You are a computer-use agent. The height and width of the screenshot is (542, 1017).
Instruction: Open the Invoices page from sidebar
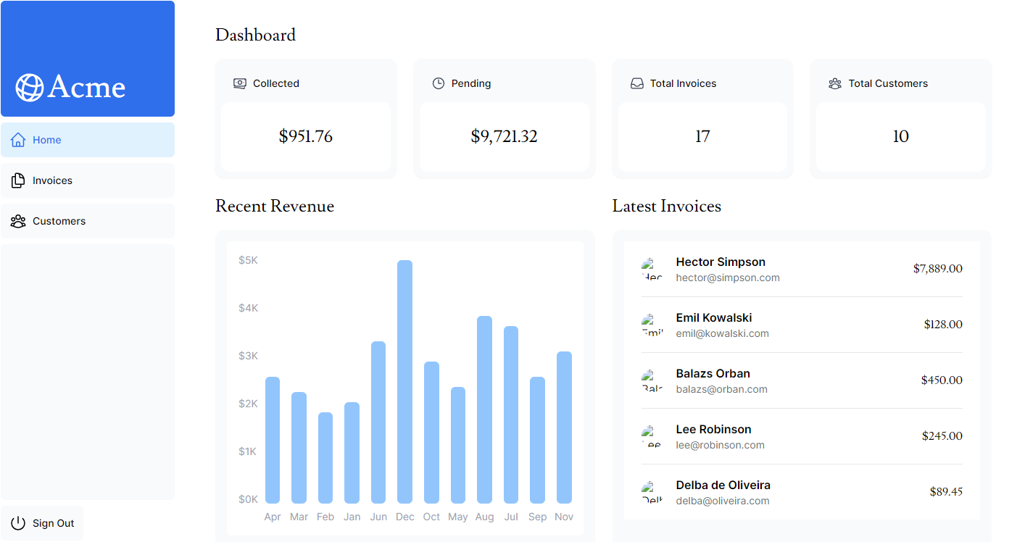[x=52, y=180]
